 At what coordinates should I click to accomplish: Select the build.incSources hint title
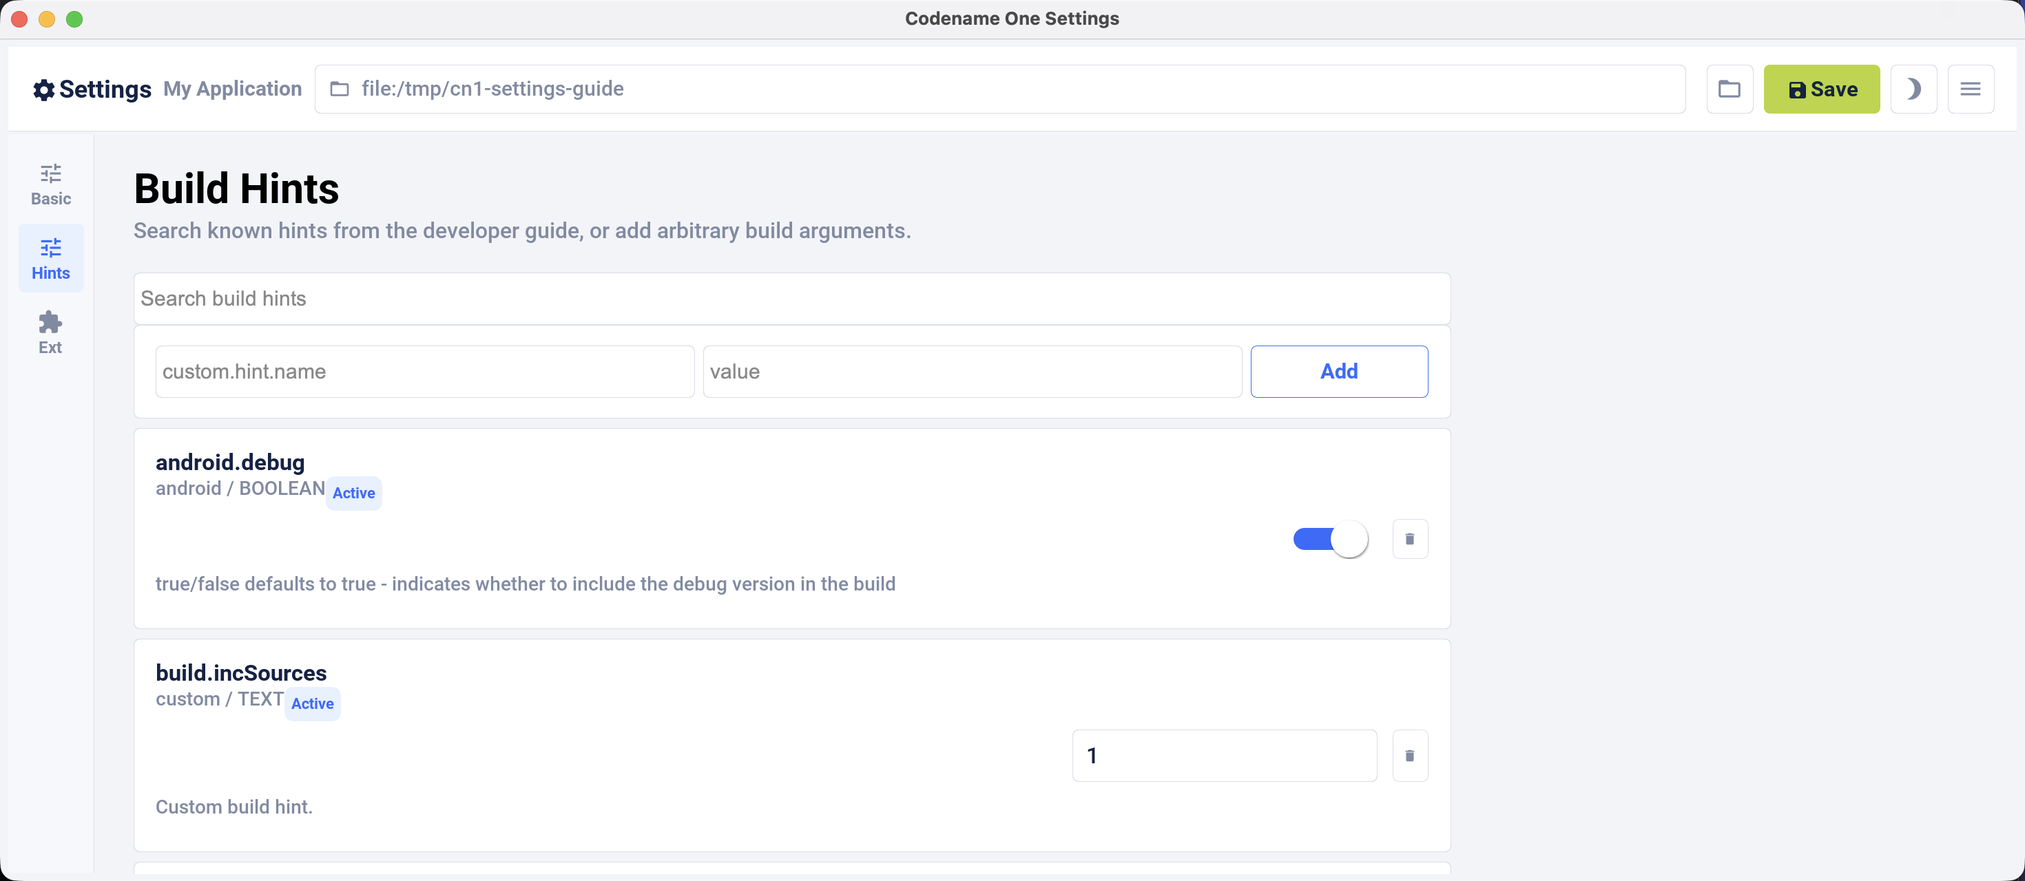click(x=240, y=673)
